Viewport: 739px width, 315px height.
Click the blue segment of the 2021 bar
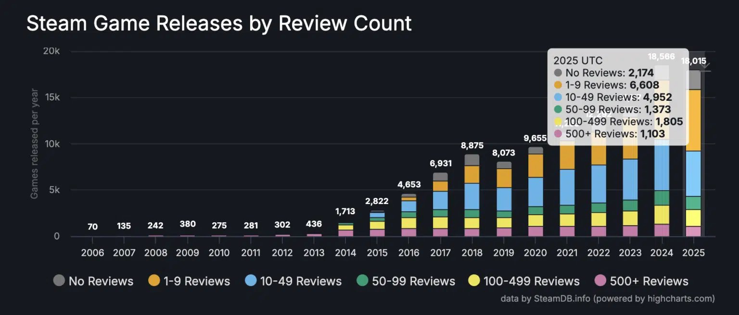(x=567, y=187)
